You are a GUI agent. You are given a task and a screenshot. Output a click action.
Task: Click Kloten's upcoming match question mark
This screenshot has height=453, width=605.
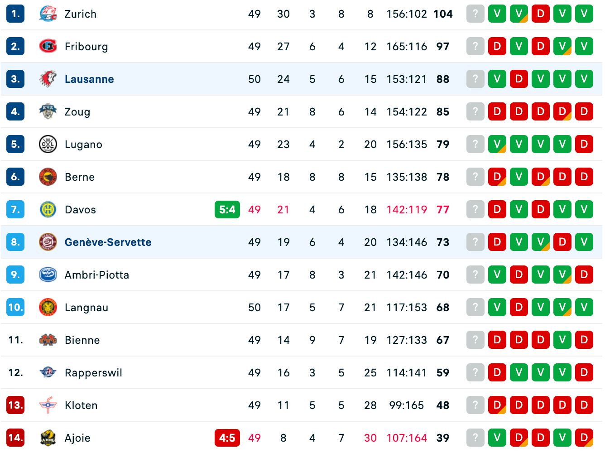[x=475, y=405]
